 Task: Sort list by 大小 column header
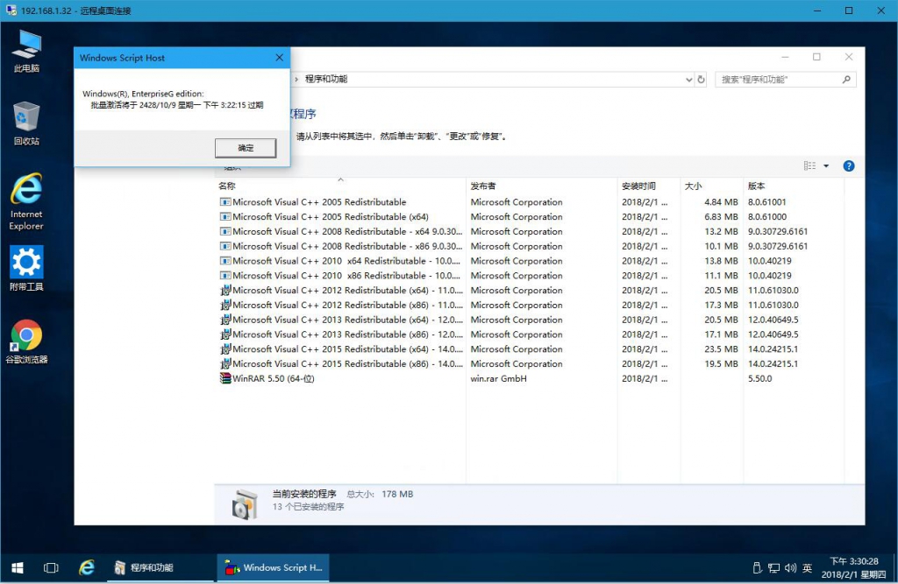pyautogui.click(x=712, y=186)
